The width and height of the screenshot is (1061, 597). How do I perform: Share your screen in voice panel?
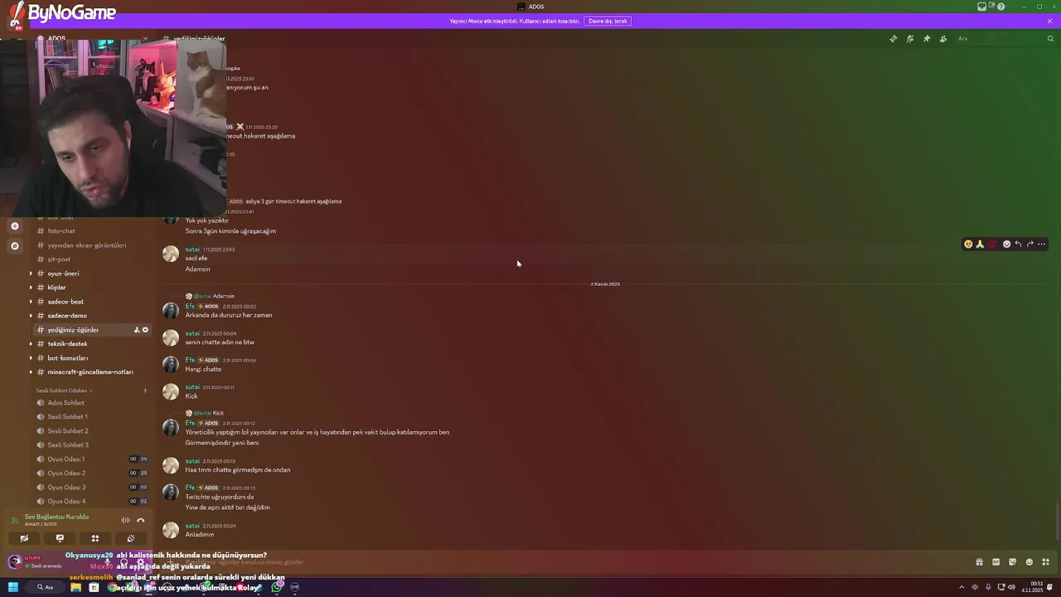60,538
